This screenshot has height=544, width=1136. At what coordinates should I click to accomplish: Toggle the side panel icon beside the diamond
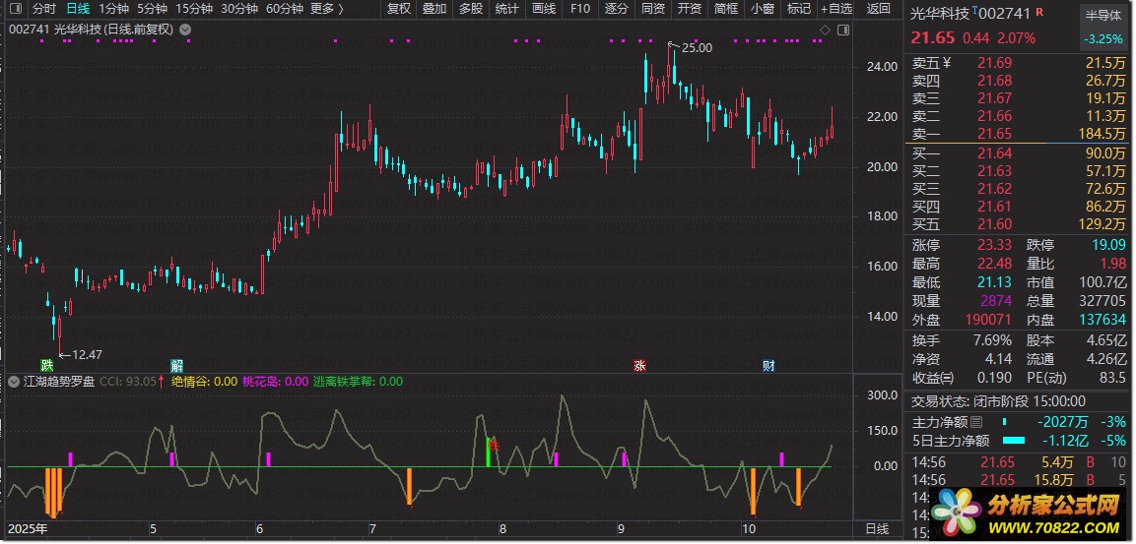click(x=843, y=30)
